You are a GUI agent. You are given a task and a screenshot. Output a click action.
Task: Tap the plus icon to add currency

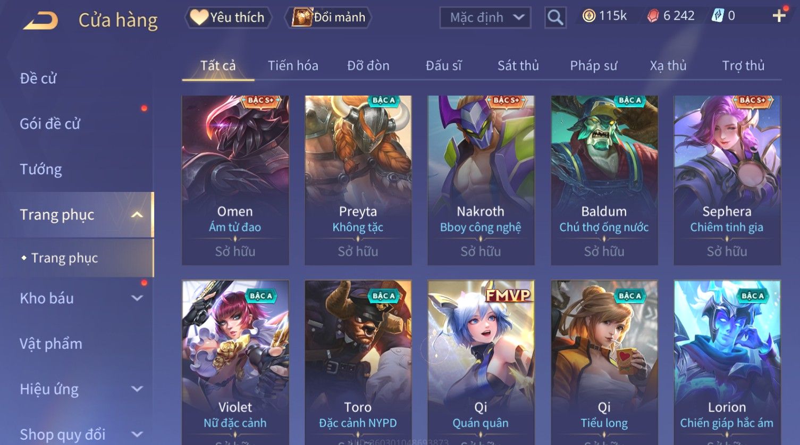779,16
